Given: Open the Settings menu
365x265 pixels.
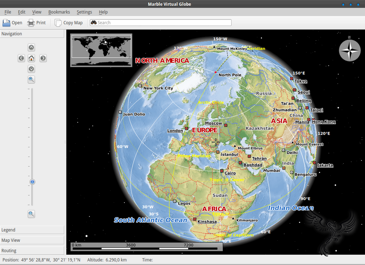Looking at the screenshot, I should [84, 12].
